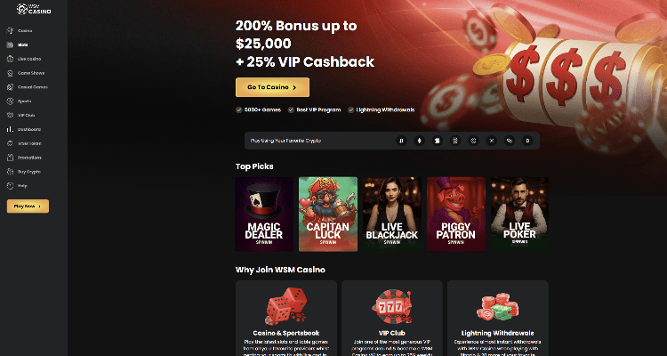Click the Help icon in the sidebar
The height and width of the screenshot is (356, 667).
pos(10,186)
